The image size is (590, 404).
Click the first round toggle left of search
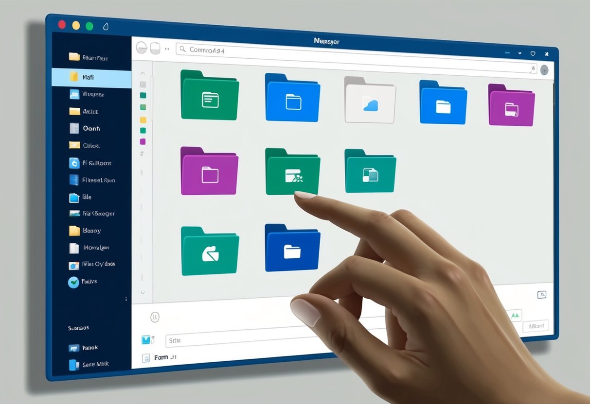142,48
